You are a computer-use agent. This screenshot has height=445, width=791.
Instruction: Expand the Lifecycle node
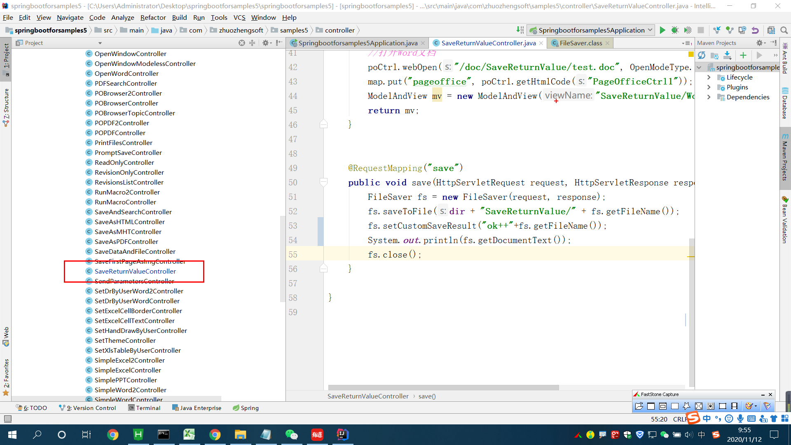tap(709, 77)
